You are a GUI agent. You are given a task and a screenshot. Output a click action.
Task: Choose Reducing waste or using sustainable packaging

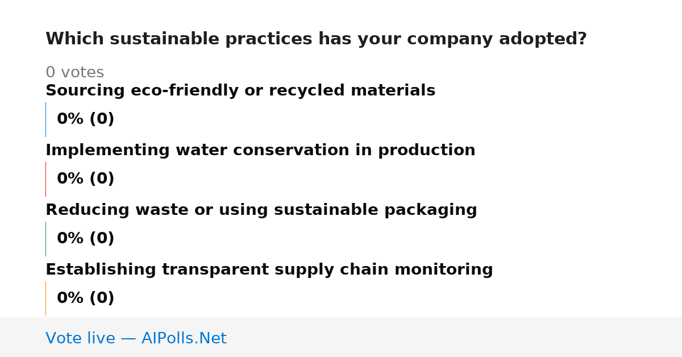(261, 210)
